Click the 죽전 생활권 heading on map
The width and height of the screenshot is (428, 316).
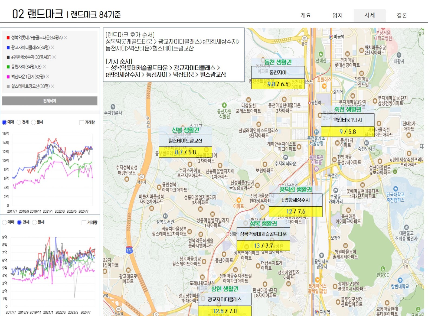[348, 109]
